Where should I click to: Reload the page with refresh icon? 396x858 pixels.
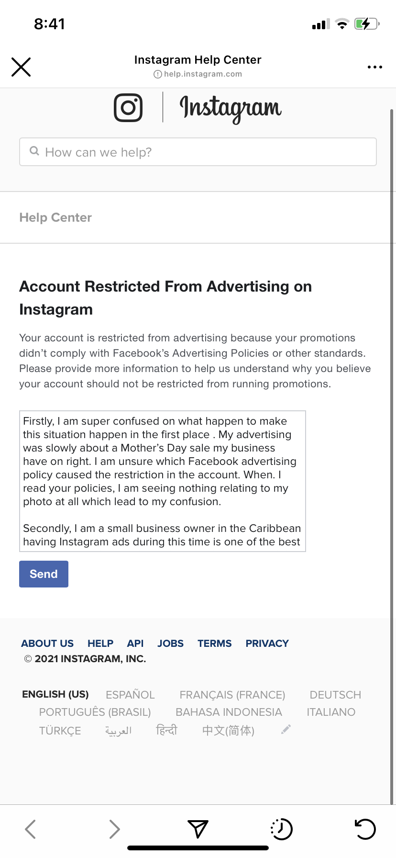[x=365, y=829]
